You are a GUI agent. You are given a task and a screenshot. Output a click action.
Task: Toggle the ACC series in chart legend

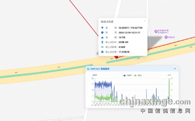coord(138,75)
